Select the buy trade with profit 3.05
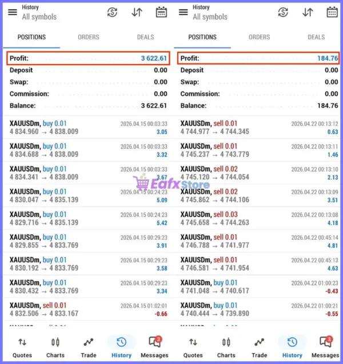 88,127
